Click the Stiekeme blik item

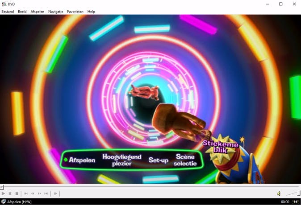tap(221, 147)
